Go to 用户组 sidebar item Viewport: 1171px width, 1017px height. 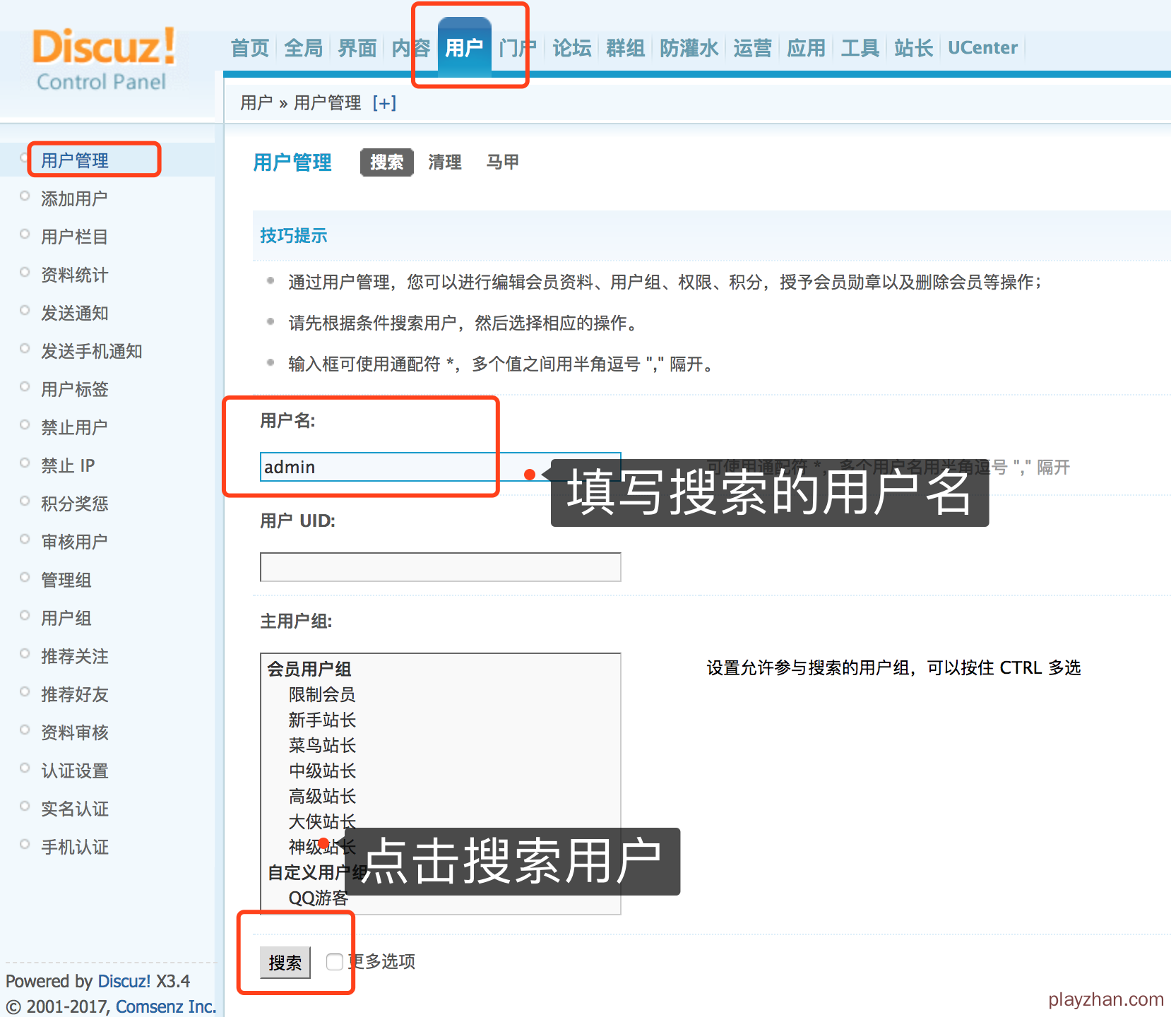(x=66, y=619)
